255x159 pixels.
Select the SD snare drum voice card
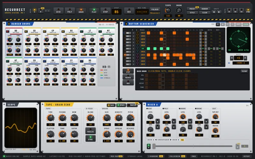pyautogui.click(x=33, y=42)
